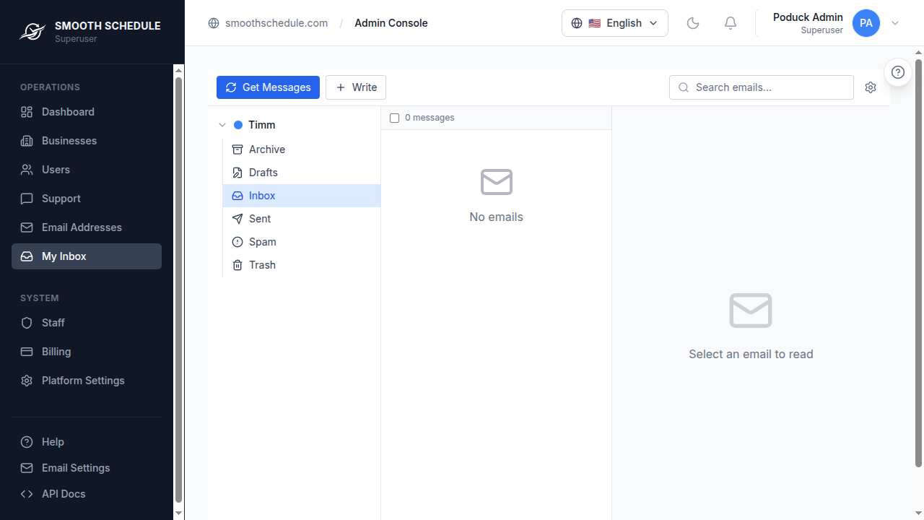Toggle dark mode moon icon
Screen dimensions: 924x520
click(693, 23)
